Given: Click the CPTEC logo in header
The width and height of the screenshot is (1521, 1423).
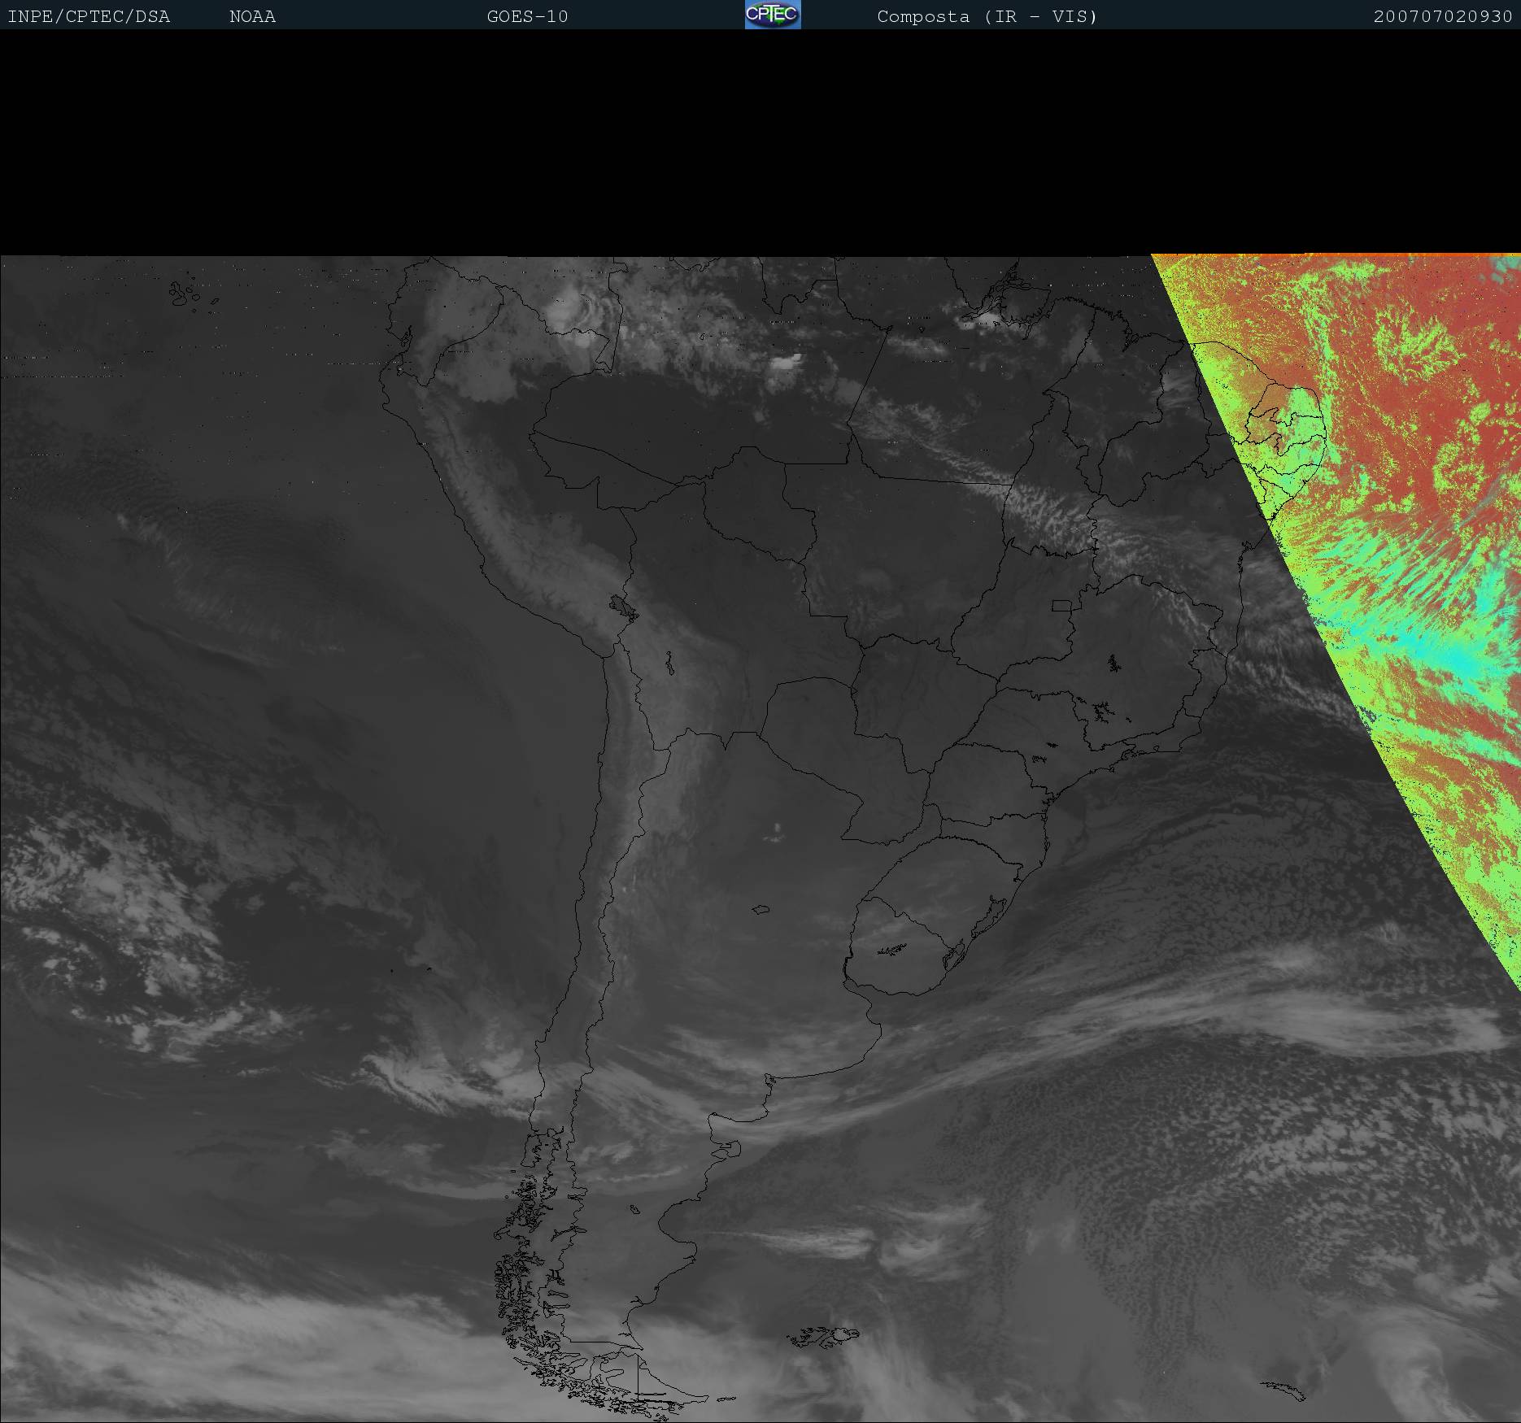Looking at the screenshot, I should pyautogui.click(x=772, y=15).
